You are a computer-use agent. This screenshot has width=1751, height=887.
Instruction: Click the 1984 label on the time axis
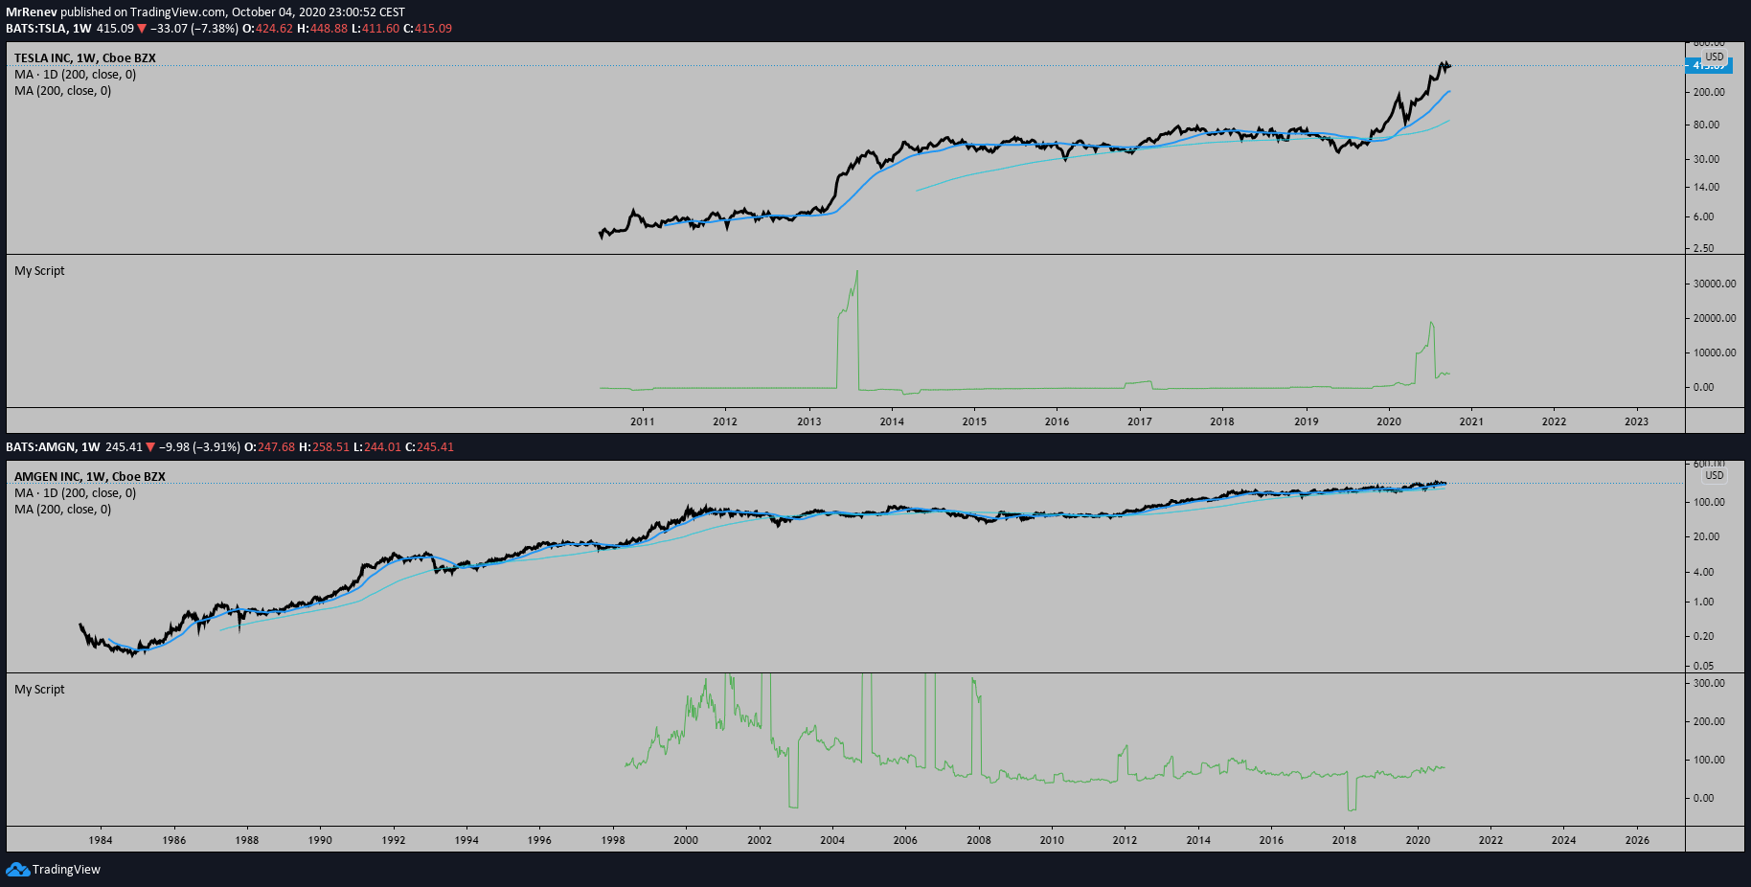pyautogui.click(x=101, y=841)
